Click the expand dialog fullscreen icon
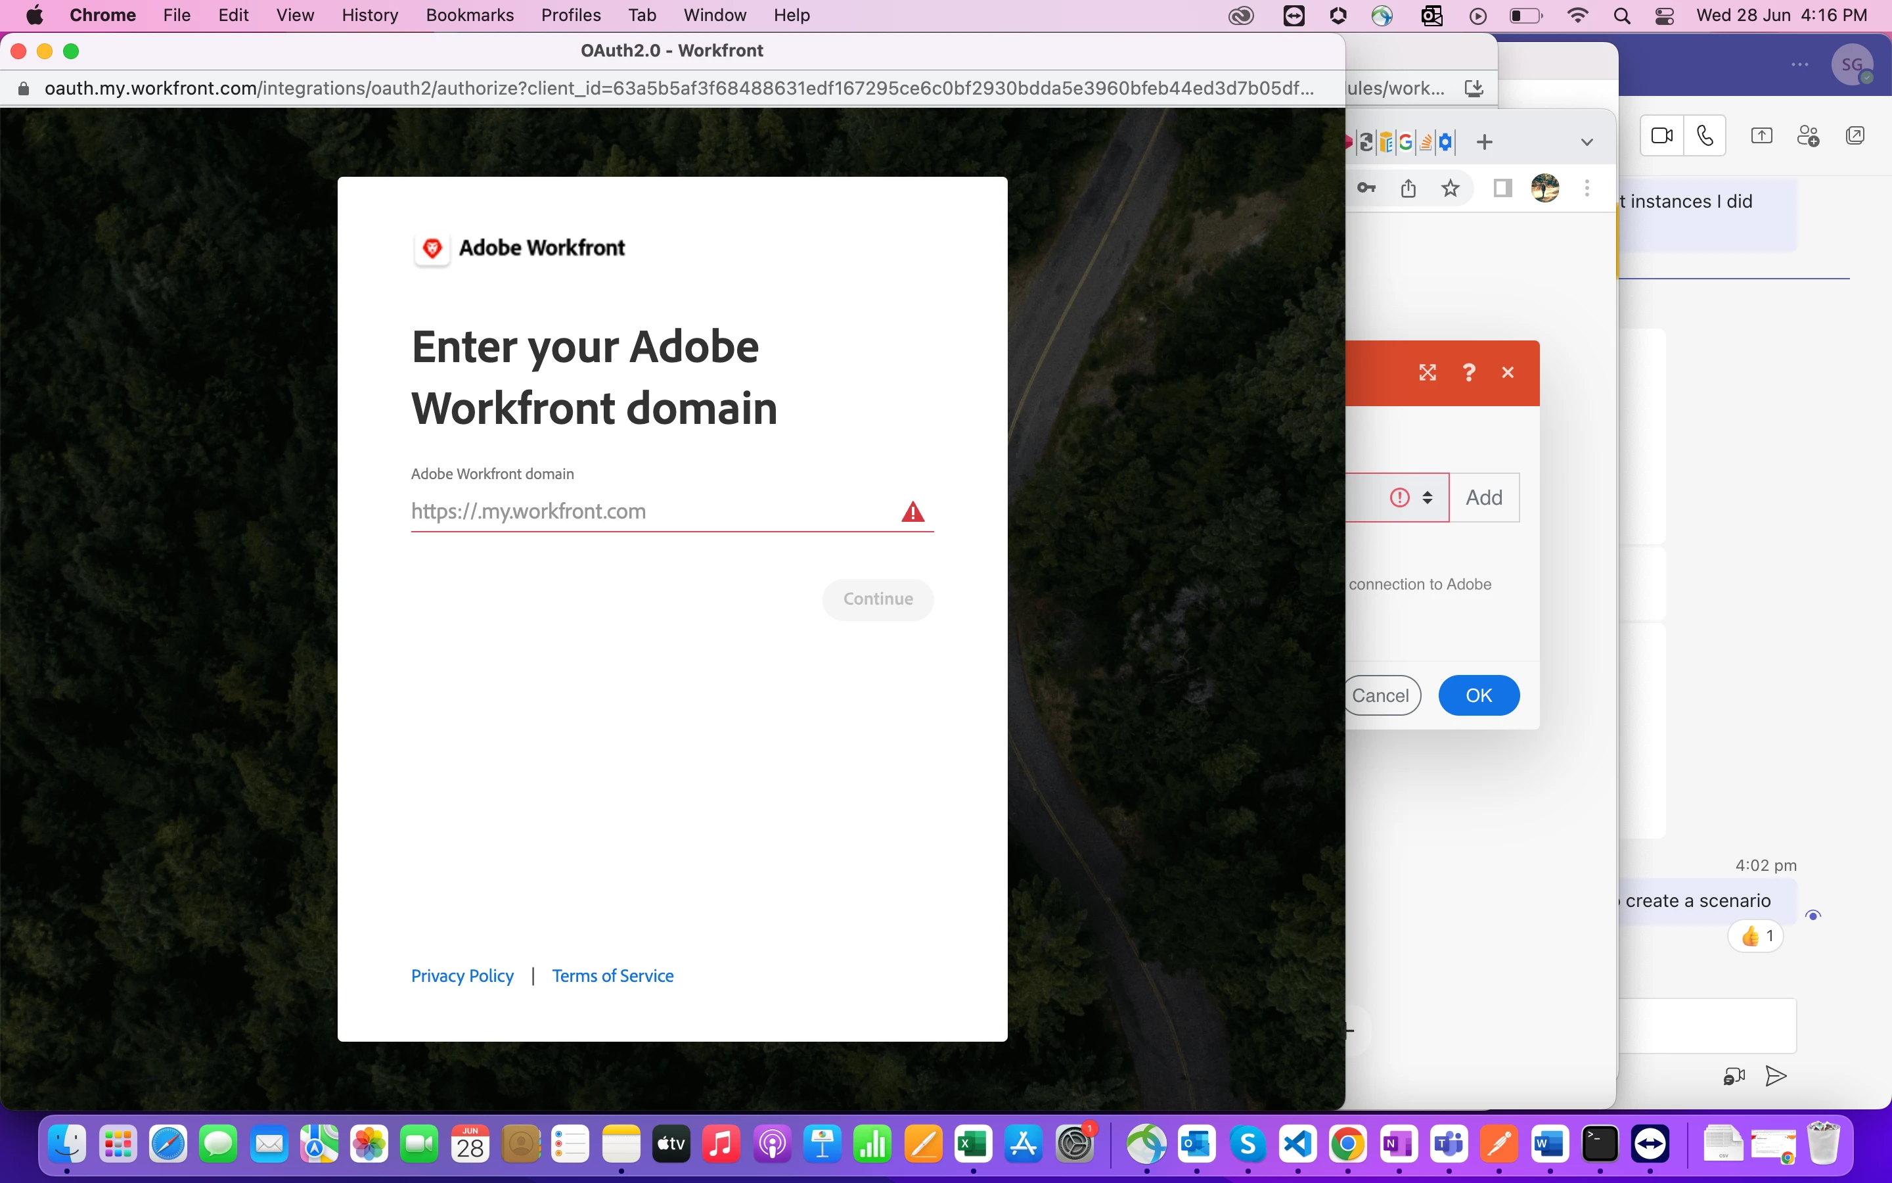The image size is (1892, 1183). 1427,373
